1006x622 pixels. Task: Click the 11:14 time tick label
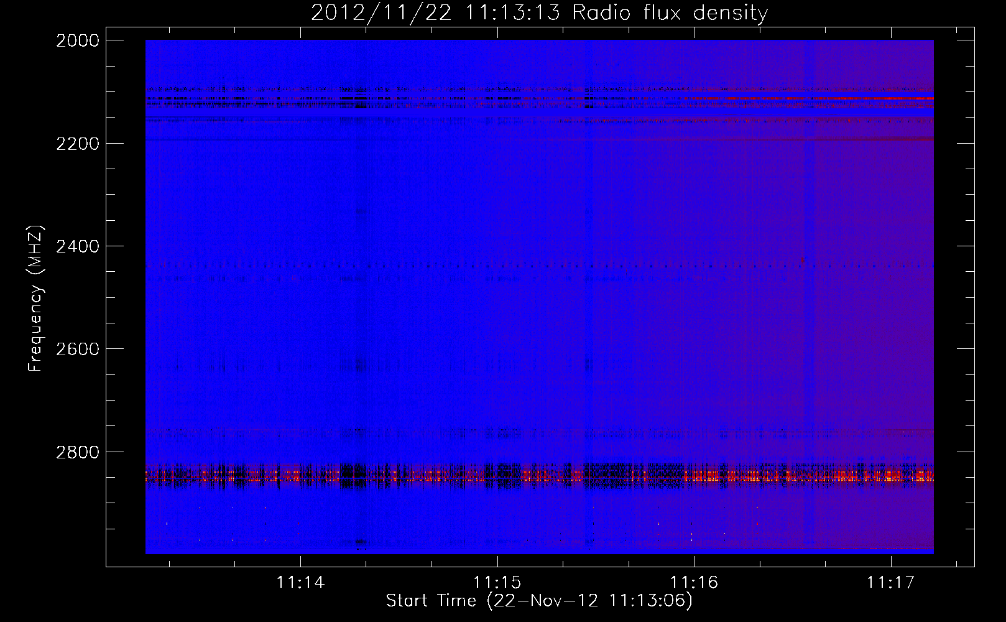[300, 582]
